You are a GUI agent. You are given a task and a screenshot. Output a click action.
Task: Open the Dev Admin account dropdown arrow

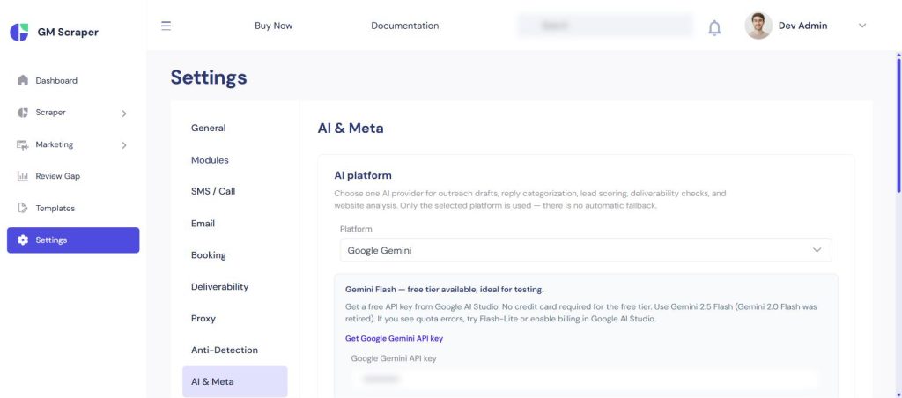point(861,26)
